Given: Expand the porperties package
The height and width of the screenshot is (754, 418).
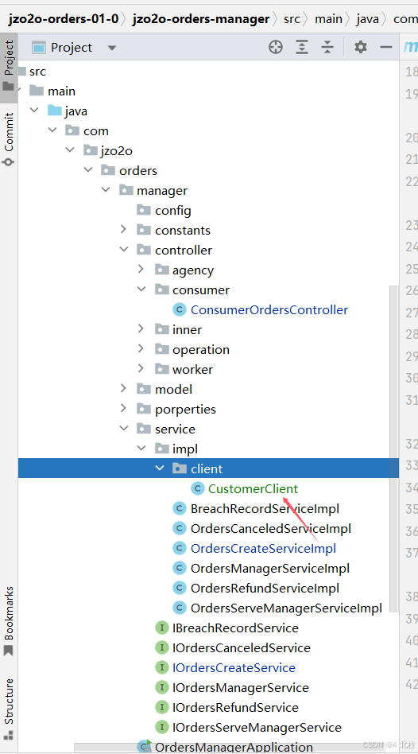Looking at the screenshot, I should click(123, 408).
